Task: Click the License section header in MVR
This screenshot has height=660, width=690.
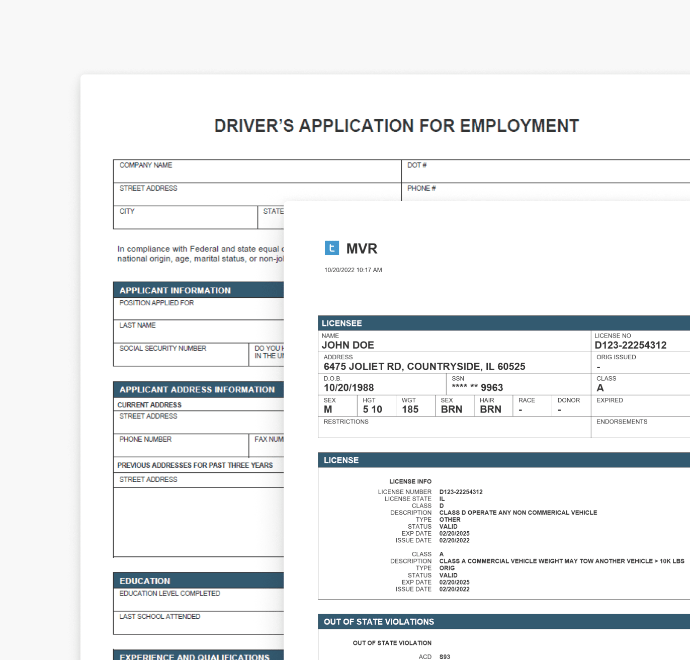Action: [504, 460]
